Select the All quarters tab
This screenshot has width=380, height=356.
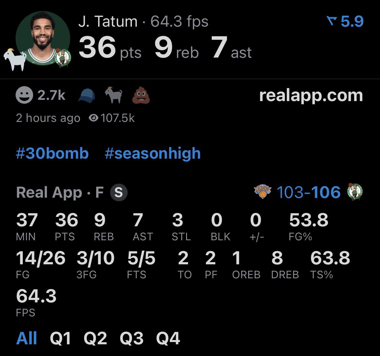pos(26,338)
